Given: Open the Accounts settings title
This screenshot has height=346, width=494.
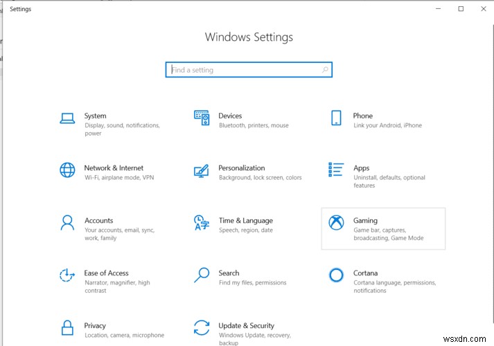Looking at the screenshot, I should pyautogui.click(x=99, y=221).
